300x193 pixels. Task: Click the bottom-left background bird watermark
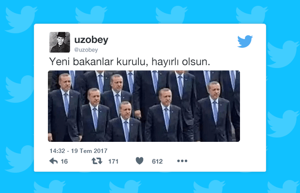(50, 187)
